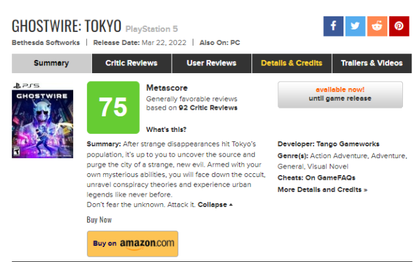Open the User Reviews tab
Viewport: 418px width, 262px height.
(212, 63)
